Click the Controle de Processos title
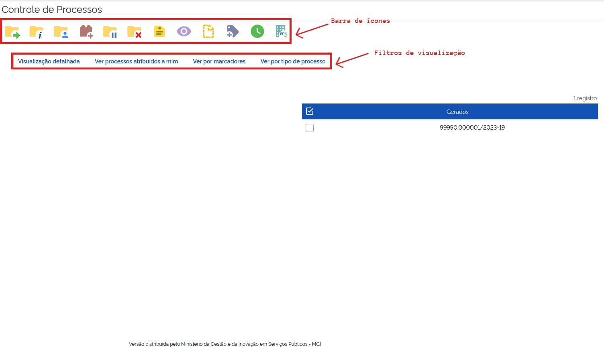 point(52,9)
